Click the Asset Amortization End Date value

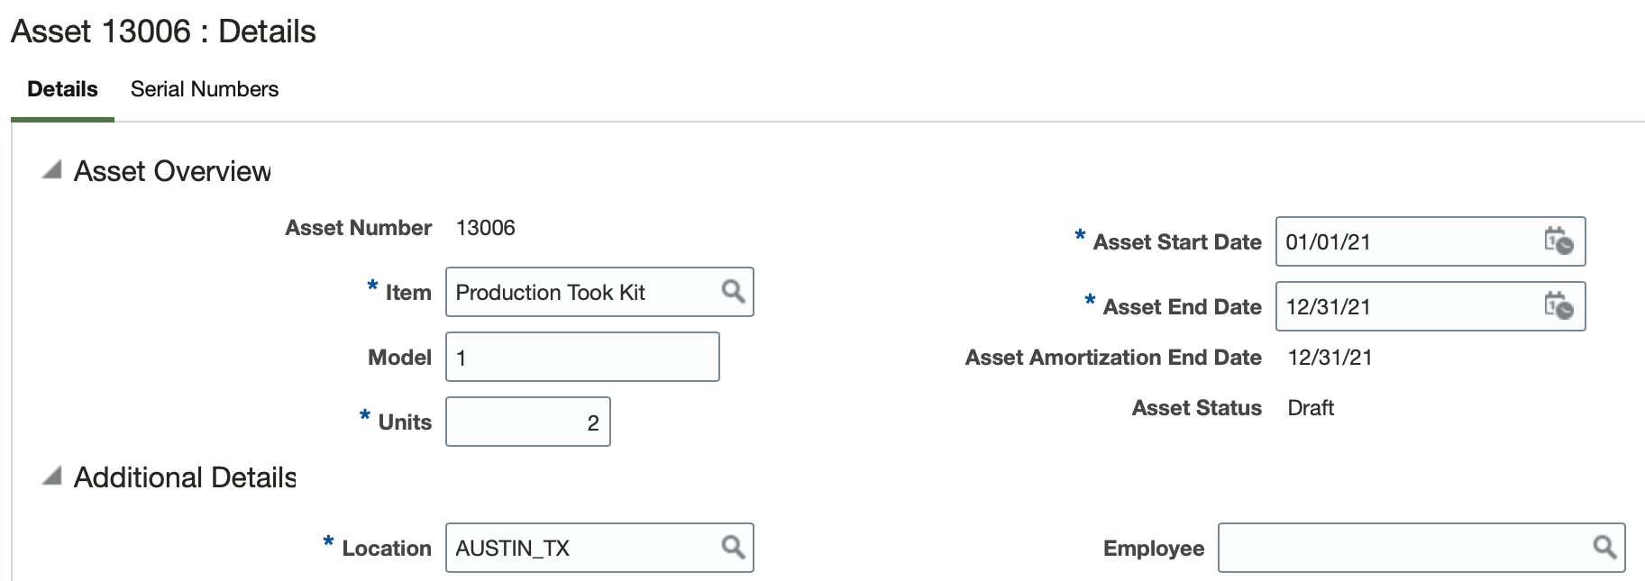(1330, 358)
